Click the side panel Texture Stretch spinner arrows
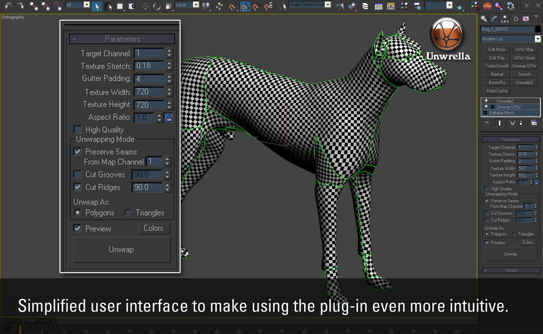This screenshot has width=543, height=334. click(537, 154)
